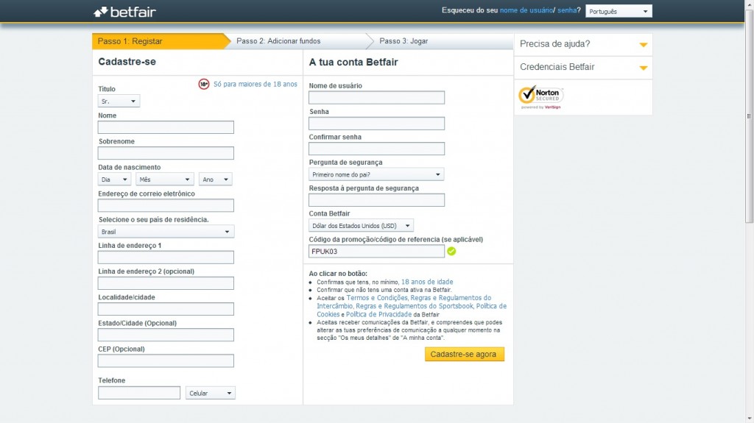Click the promo code field containing FPUK03
Screen dimensions: 754x423
tap(376, 252)
